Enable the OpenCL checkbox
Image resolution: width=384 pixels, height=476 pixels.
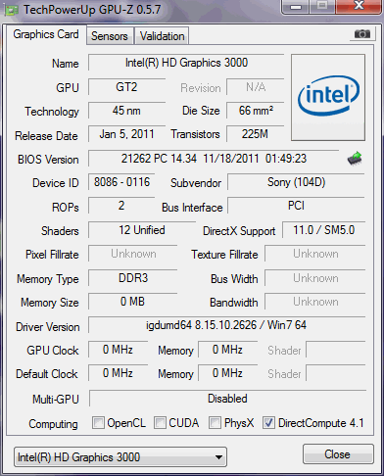click(98, 423)
